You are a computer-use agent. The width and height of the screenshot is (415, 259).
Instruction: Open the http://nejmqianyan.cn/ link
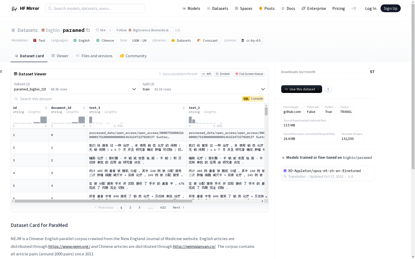pos(194,246)
